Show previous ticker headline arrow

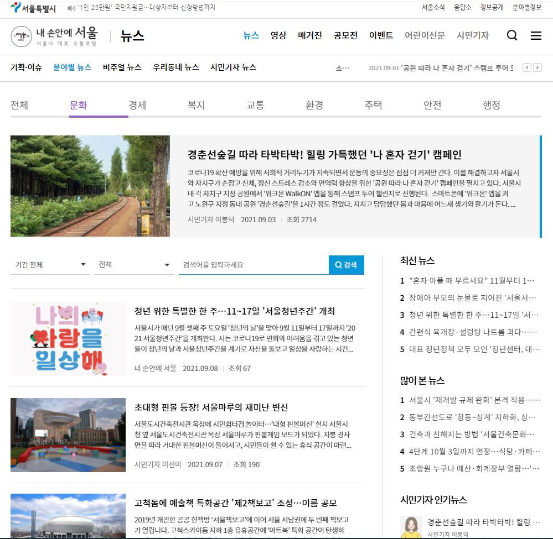(527, 67)
